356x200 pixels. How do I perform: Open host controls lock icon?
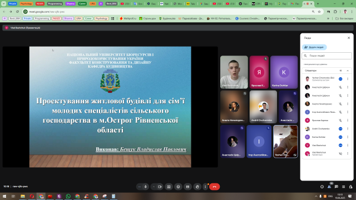350,187
